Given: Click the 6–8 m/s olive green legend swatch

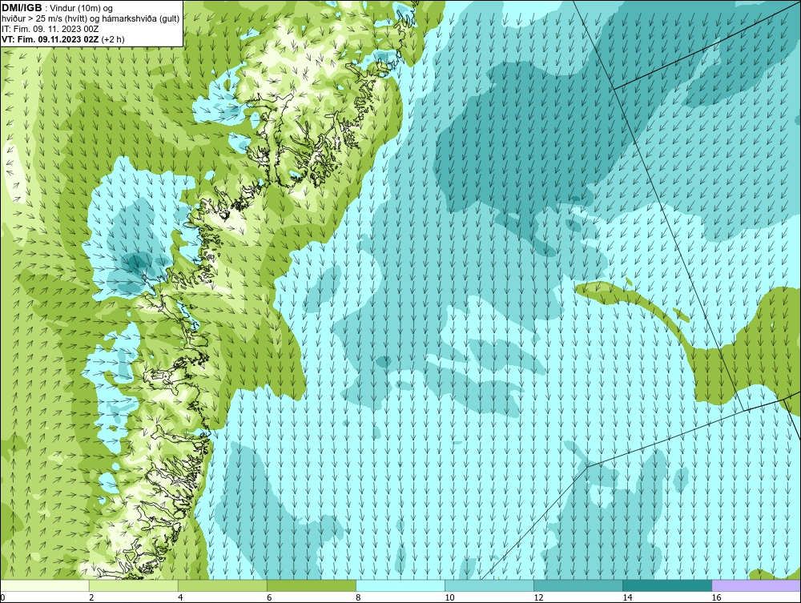Looking at the screenshot, I should click(312, 585).
